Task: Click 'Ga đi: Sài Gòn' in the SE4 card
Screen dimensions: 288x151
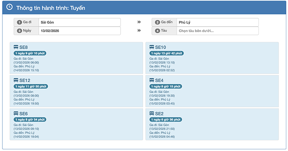Action: (159, 92)
